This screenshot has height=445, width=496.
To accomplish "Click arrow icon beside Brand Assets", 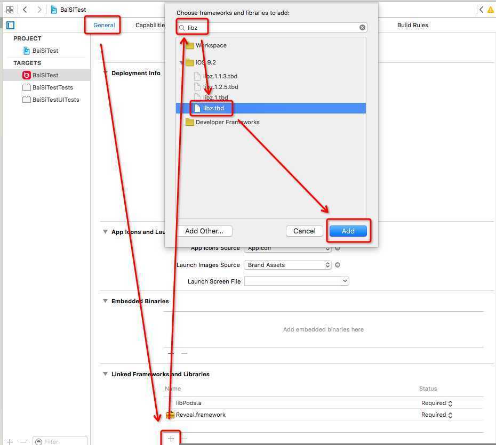I will click(x=338, y=265).
